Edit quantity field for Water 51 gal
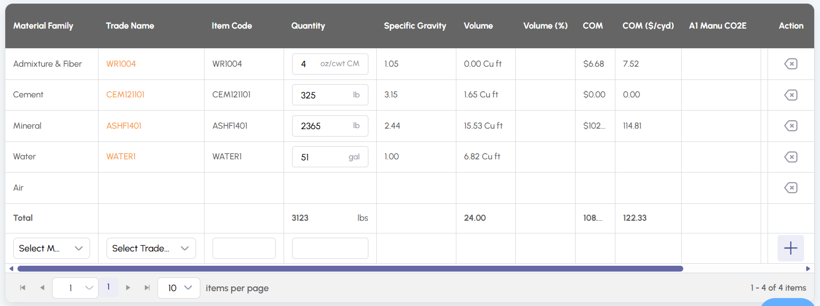The height and width of the screenshot is (306, 820). (x=330, y=157)
